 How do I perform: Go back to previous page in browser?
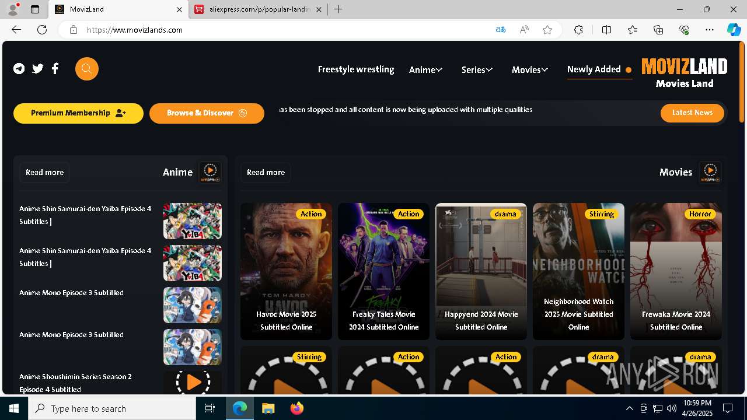pyautogui.click(x=16, y=30)
